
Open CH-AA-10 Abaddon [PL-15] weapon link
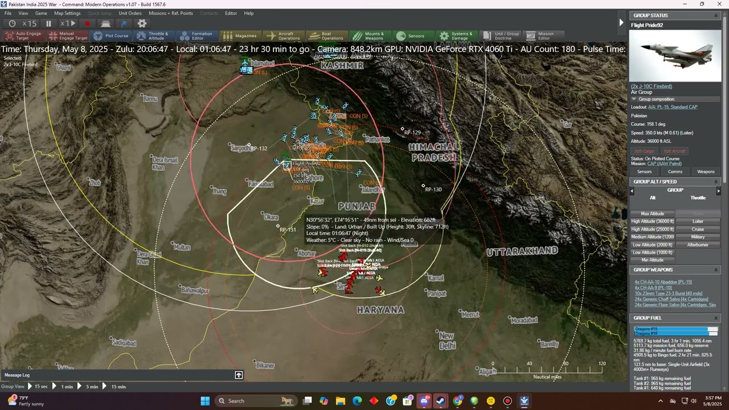[x=664, y=282]
